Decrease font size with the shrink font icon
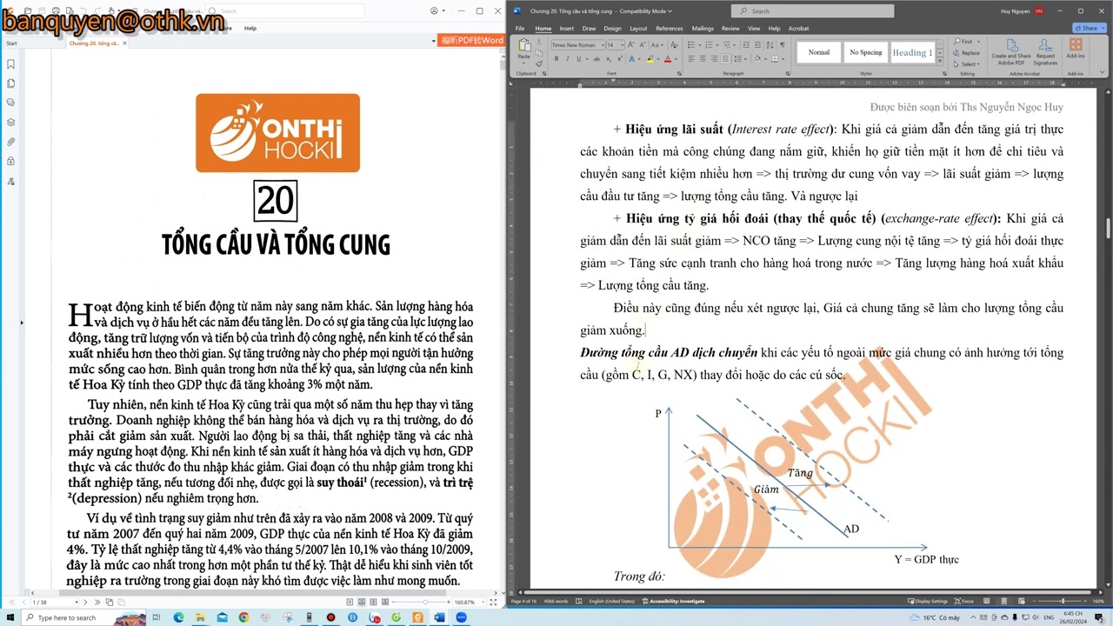Image resolution: width=1113 pixels, height=626 pixels. click(x=642, y=44)
